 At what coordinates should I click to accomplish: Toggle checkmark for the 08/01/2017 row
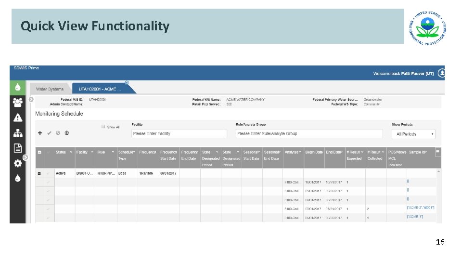click(x=48, y=200)
